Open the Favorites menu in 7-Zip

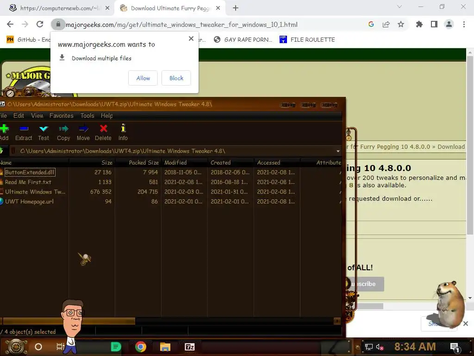tap(62, 115)
